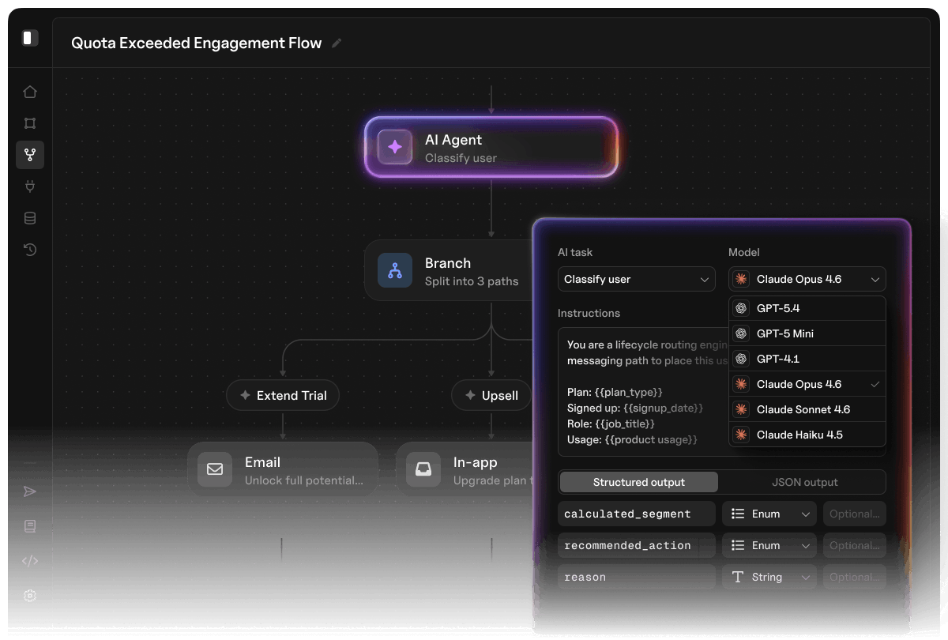
Task: Open the Model Claude Opus 4.6 dropdown
Action: coord(807,279)
